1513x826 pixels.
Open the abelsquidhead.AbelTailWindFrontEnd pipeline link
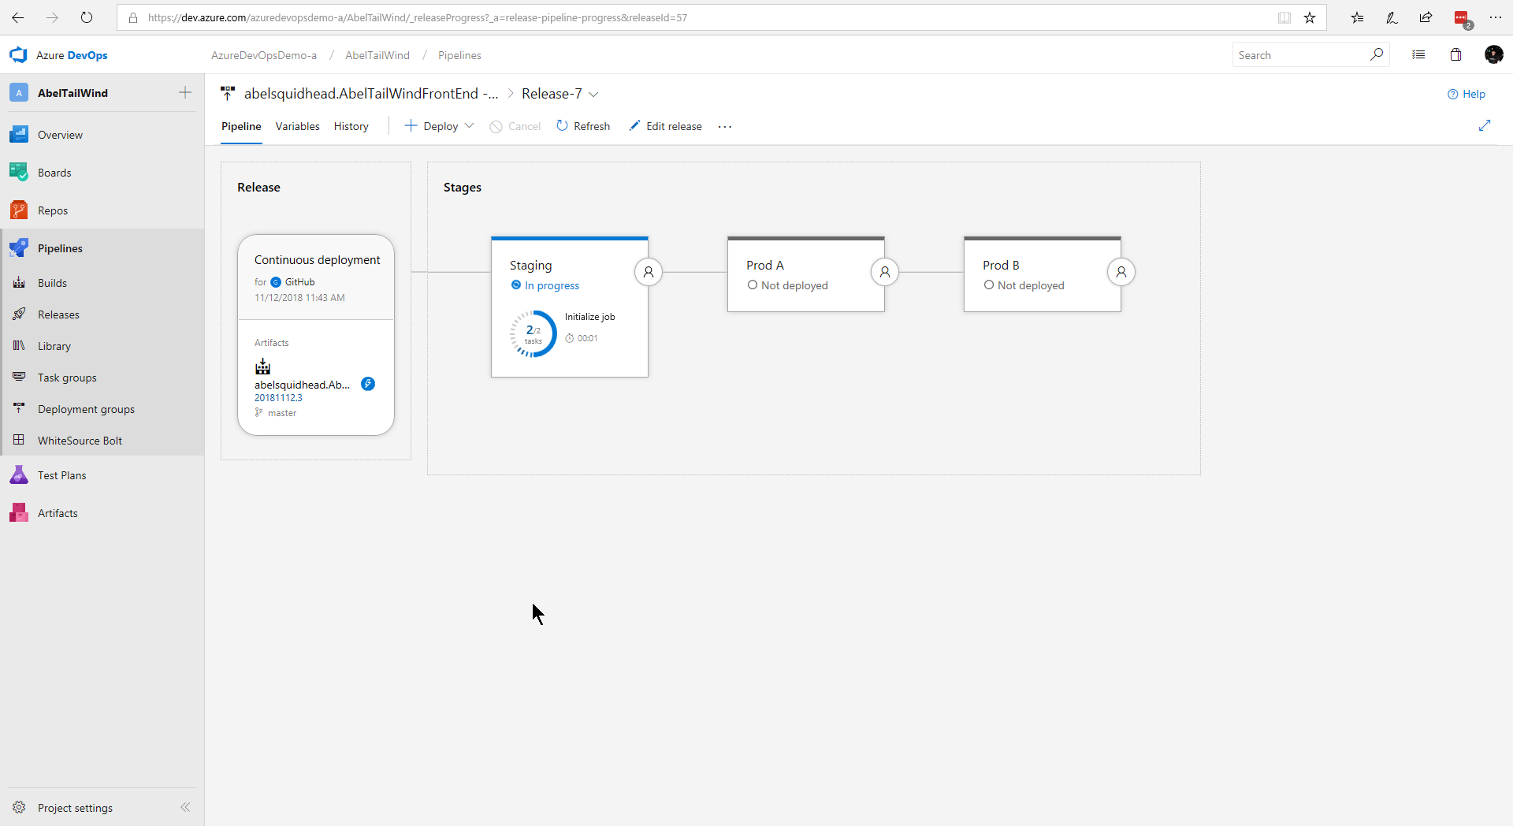click(371, 94)
